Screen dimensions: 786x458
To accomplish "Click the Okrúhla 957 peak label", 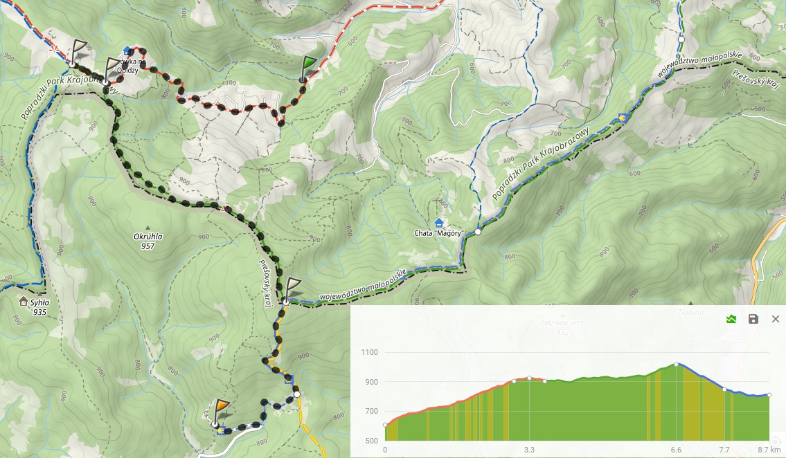I will click(148, 241).
